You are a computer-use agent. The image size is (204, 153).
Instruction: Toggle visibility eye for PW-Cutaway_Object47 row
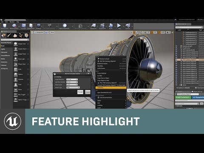(x=176, y=60)
